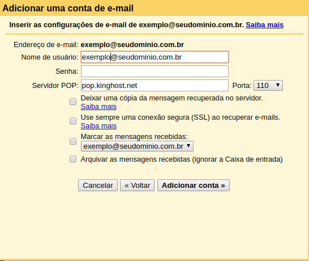Enable 'Arquivar as mensagens recebidas' checkbox
Viewport: 309px width, 261px height.
point(73,159)
